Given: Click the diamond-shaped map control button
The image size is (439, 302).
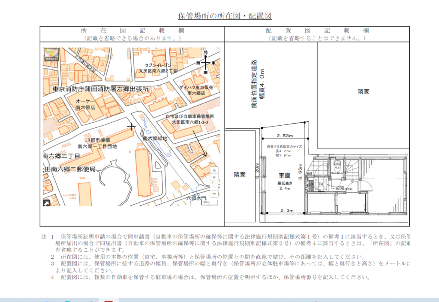Looking at the screenshot, I should click(214, 177).
